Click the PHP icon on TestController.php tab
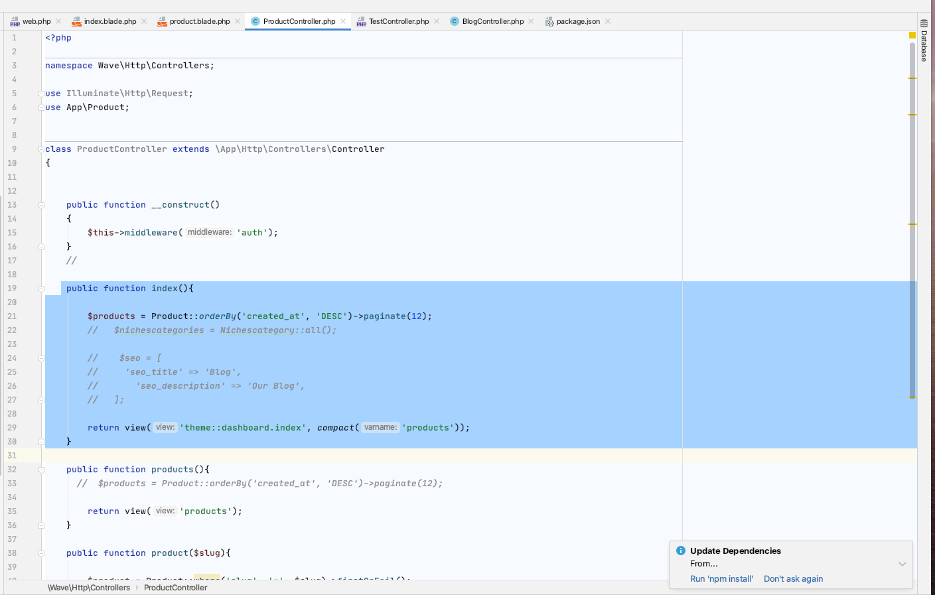The width and height of the screenshot is (935, 595). (x=361, y=22)
